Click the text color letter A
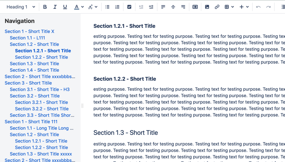The height and width of the screenshot is (162, 285). [77, 7]
